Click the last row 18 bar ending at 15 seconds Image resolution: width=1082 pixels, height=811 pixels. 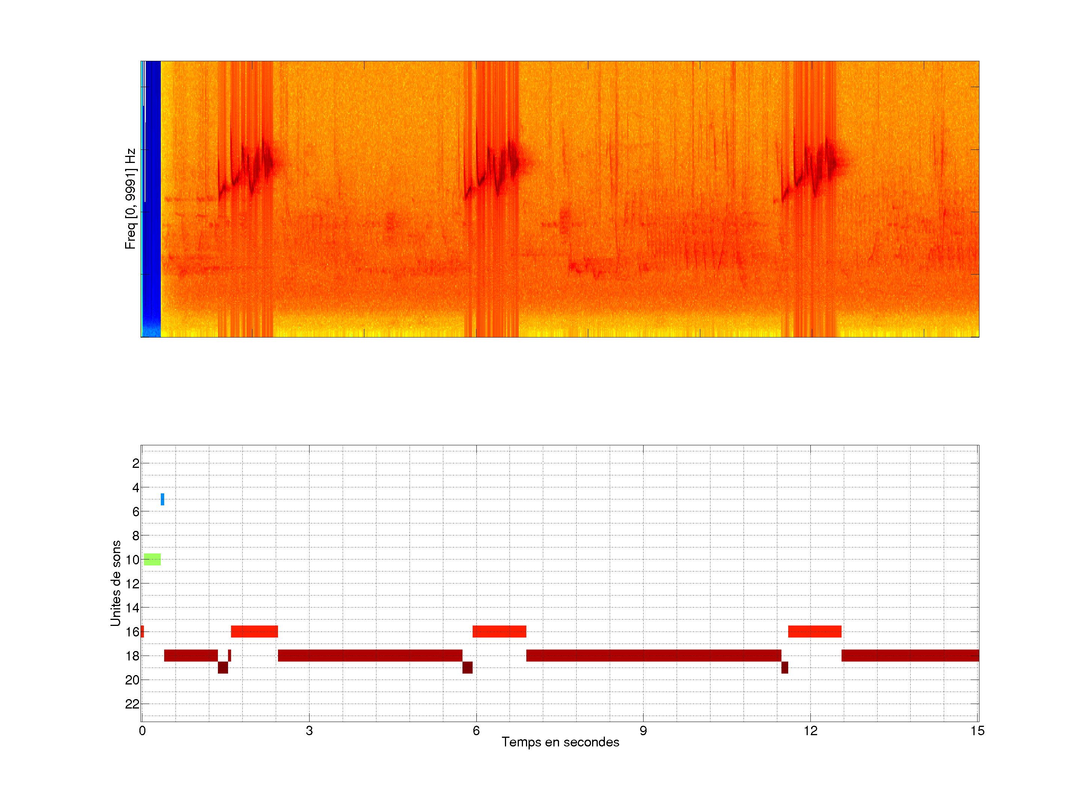point(910,656)
